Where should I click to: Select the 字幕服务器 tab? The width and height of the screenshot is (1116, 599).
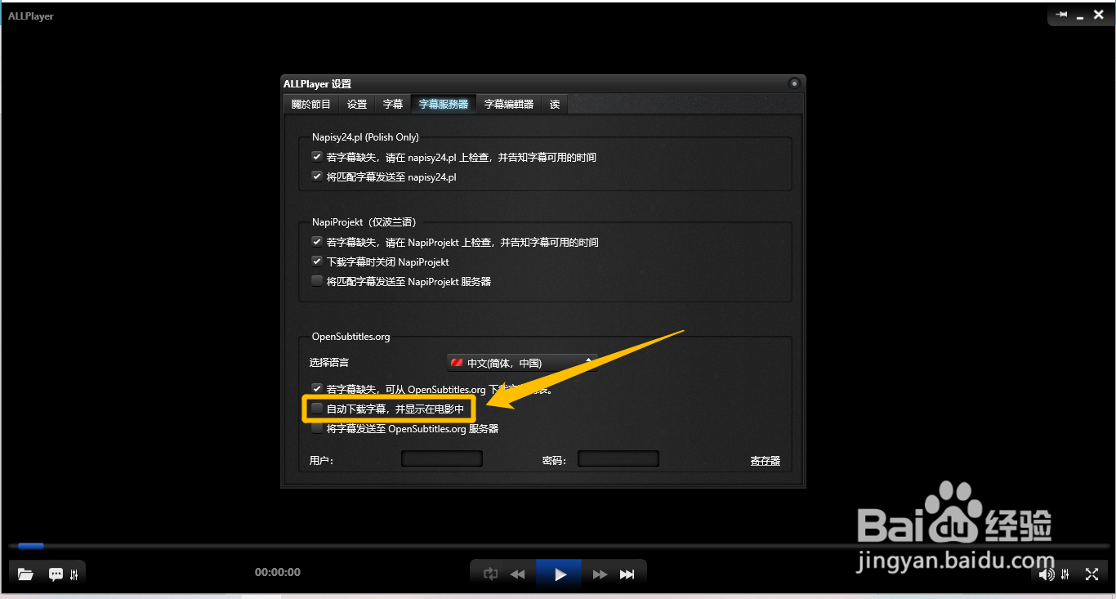pos(444,105)
